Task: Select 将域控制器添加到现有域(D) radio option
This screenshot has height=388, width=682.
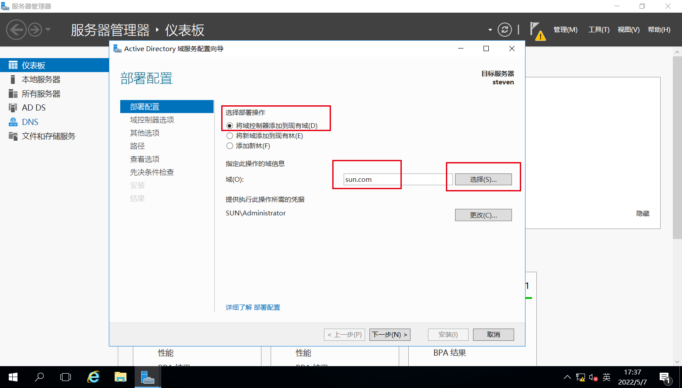Action: pyautogui.click(x=272, y=125)
